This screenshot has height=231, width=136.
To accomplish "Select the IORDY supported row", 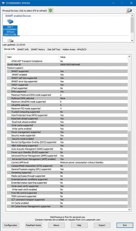I will pyautogui.click(x=67, y=85).
